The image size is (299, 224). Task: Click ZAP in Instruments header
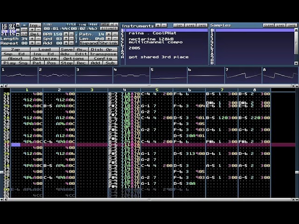[178, 25]
